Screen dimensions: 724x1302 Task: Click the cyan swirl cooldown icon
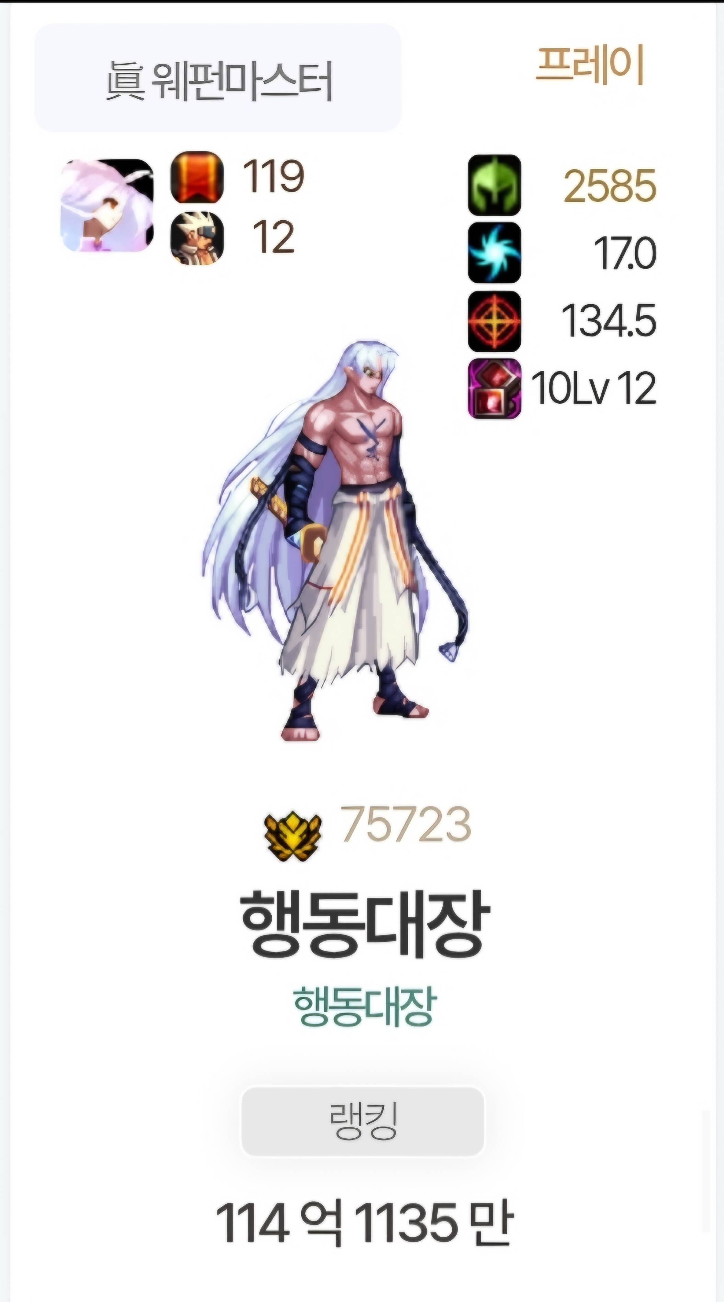pos(494,253)
